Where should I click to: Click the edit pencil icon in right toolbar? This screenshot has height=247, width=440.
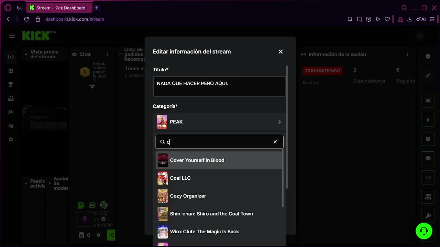tap(428, 75)
